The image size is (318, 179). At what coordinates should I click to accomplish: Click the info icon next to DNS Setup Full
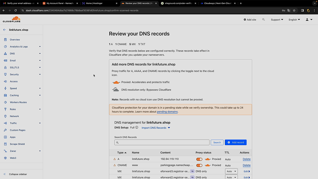(137, 128)
